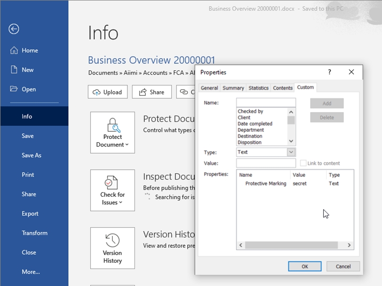
Task: Open the Home page from sidebar
Action: [x=29, y=51]
